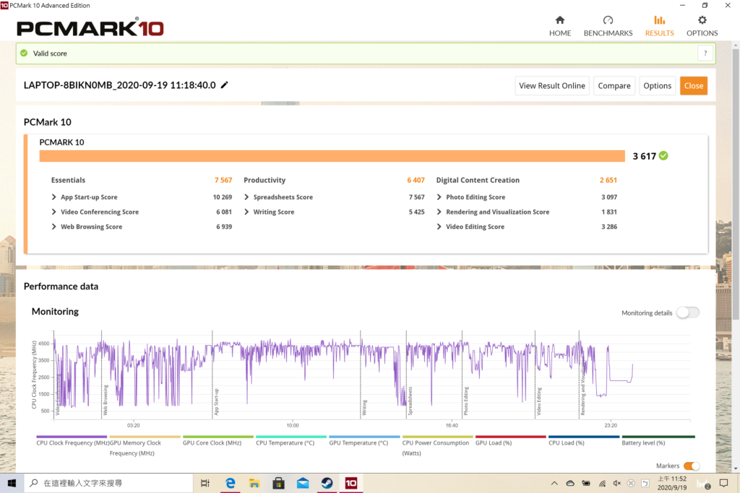Click the Writing marker in the chart
The height and width of the screenshot is (493, 740).
point(364,408)
